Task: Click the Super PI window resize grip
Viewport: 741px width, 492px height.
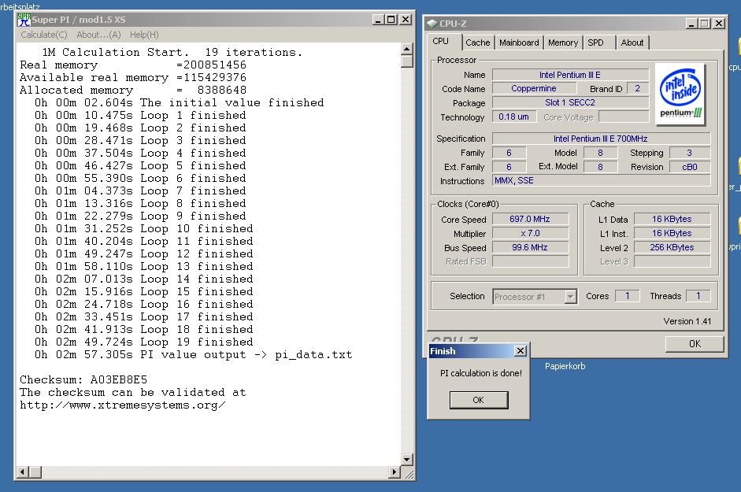Action: (x=409, y=473)
